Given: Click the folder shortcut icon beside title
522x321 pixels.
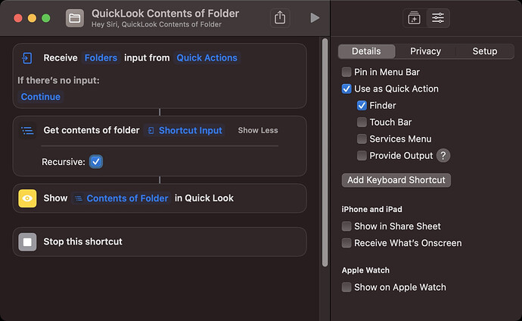Looking at the screenshot, I should point(75,18).
